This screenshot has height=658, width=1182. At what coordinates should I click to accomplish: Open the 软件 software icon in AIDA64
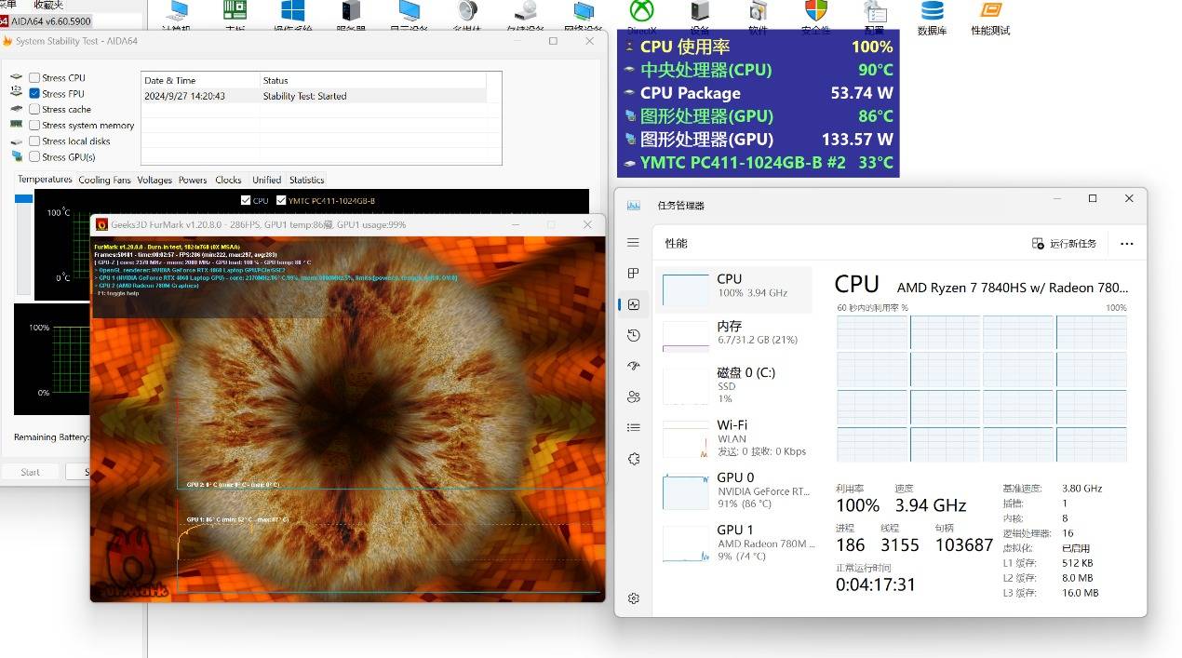(x=759, y=11)
